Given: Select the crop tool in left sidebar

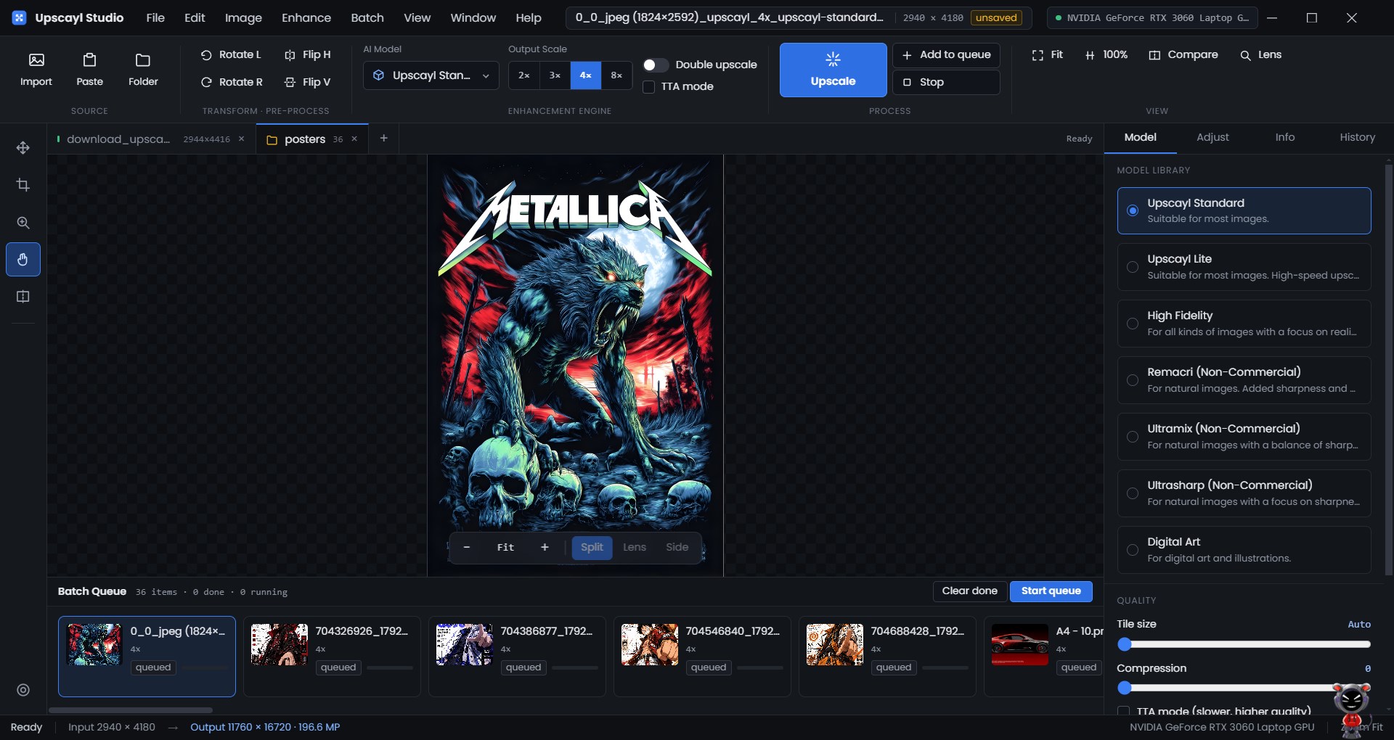Looking at the screenshot, I should (23, 185).
